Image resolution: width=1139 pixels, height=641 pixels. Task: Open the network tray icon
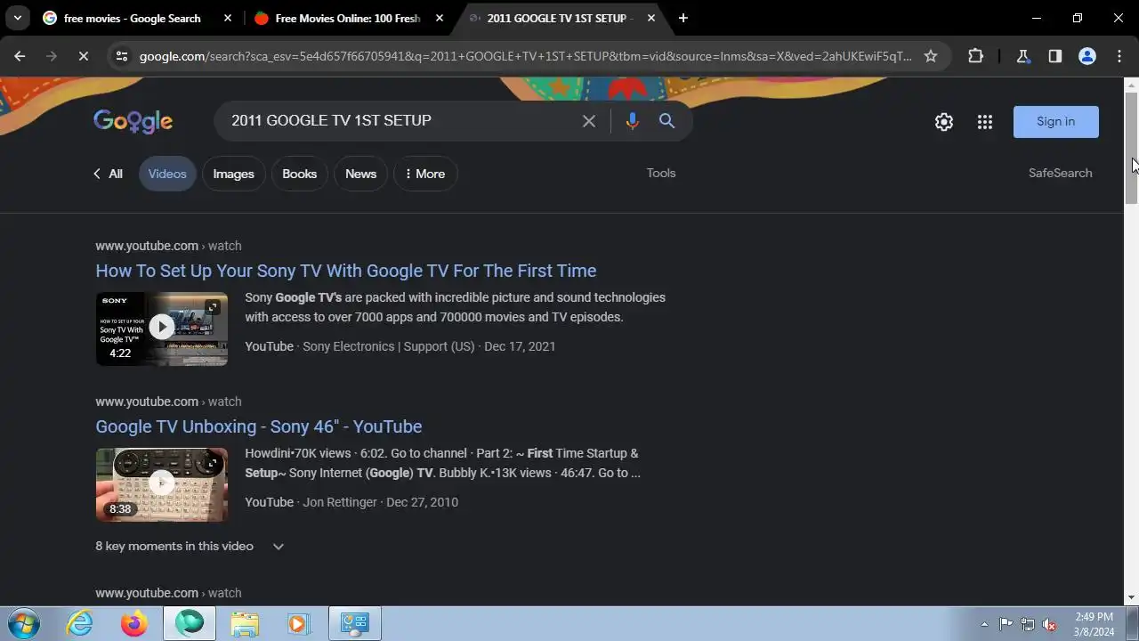[x=1028, y=624]
